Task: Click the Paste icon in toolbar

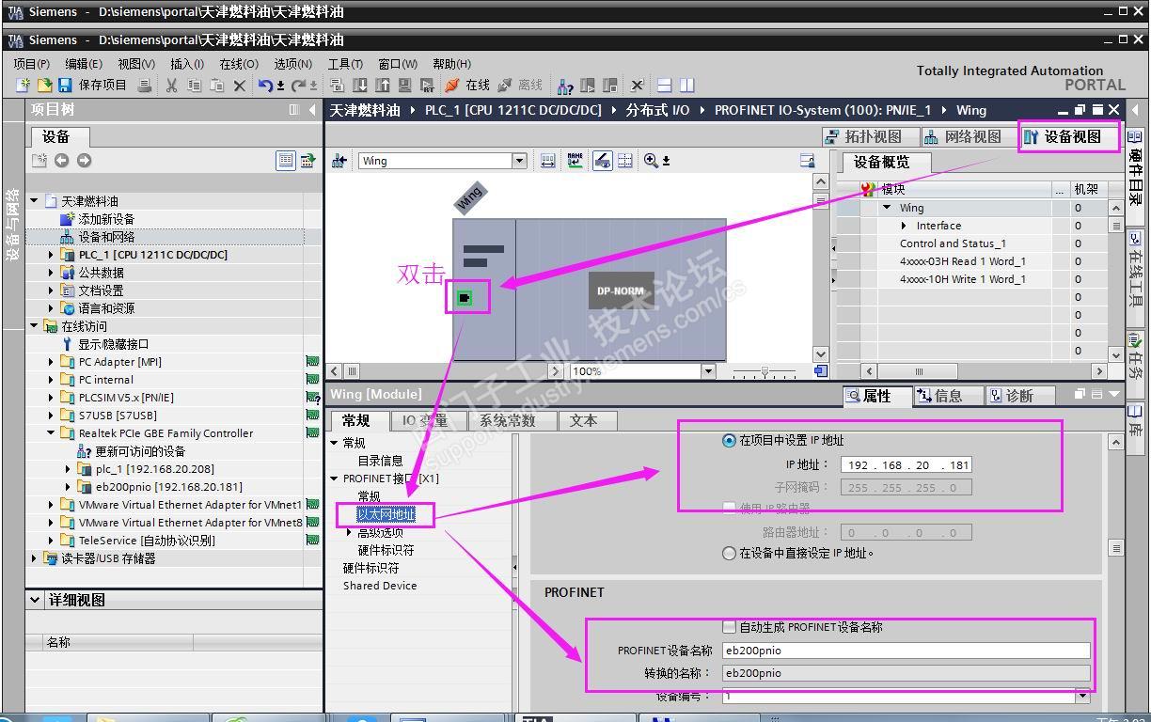Action: pos(216,86)
